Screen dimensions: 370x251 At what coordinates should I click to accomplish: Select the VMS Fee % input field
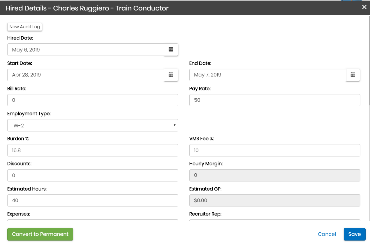(274, 150)
